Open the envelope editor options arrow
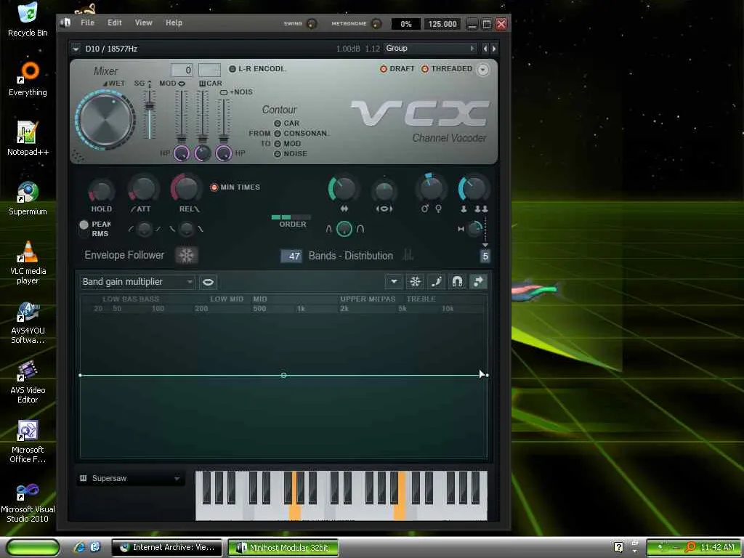The height and width of the screenshot is (558, 744). [x=394, y=282]
